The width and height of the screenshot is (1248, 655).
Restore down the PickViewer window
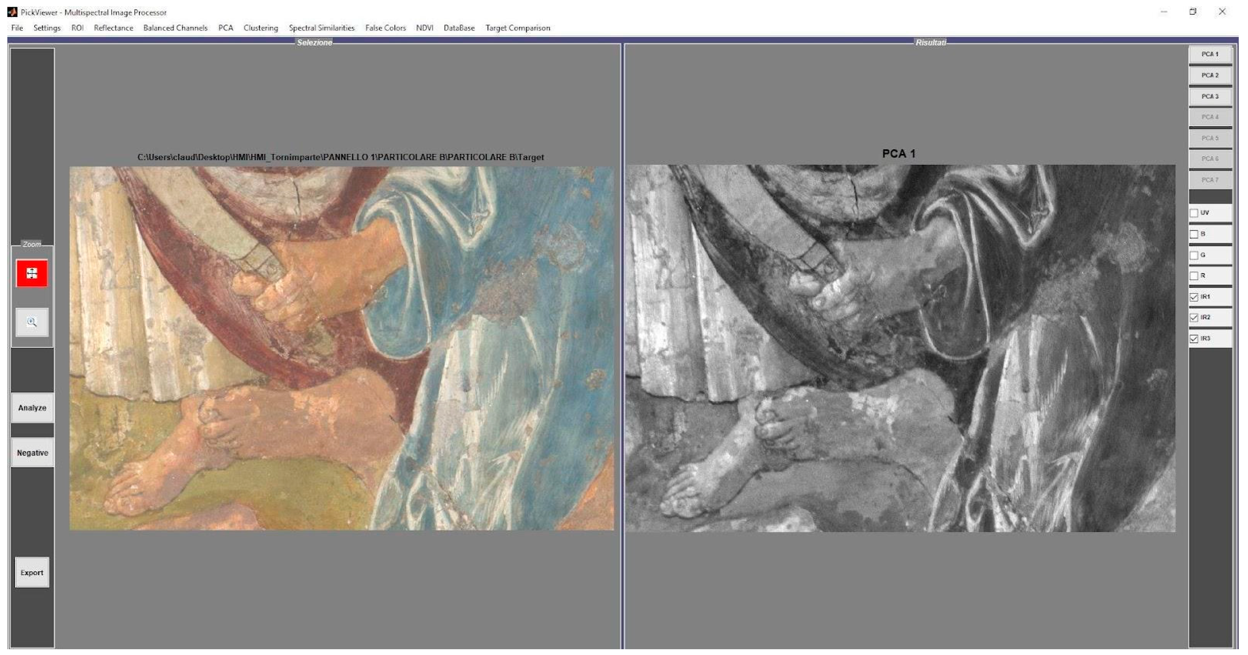(1193, 12)
